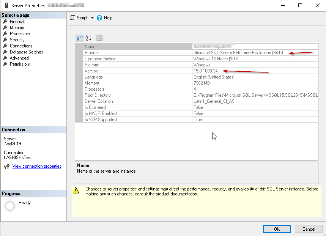This screenshot has width=326, height=236.
Task: Show the Database Settings page
Action: click(x=26, y=52)
